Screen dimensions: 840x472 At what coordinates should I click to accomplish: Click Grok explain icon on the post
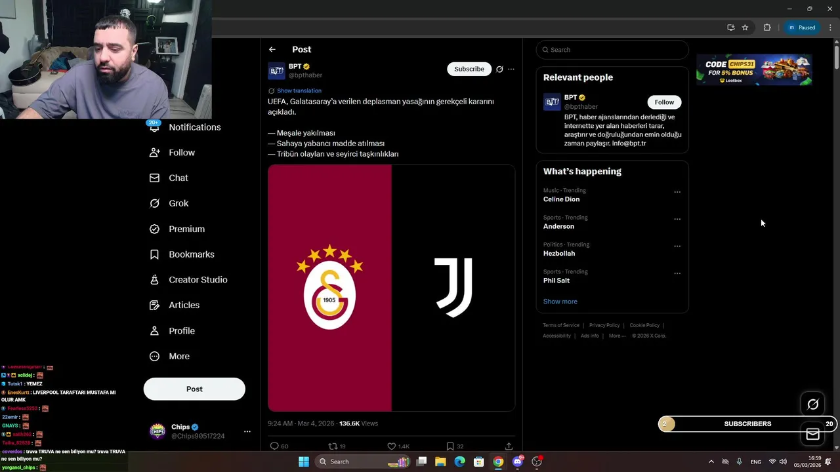(x=499, y=69)
